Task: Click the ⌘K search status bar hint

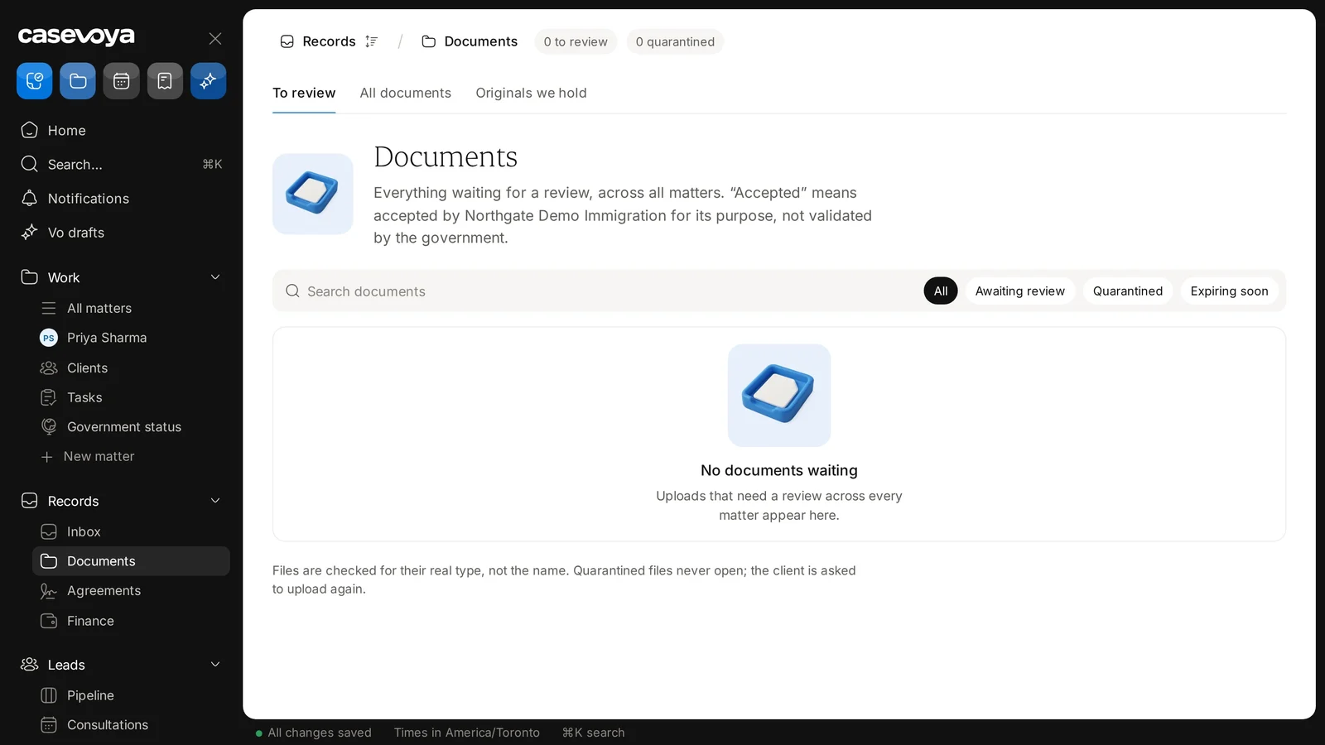Action: click(593, 733)
